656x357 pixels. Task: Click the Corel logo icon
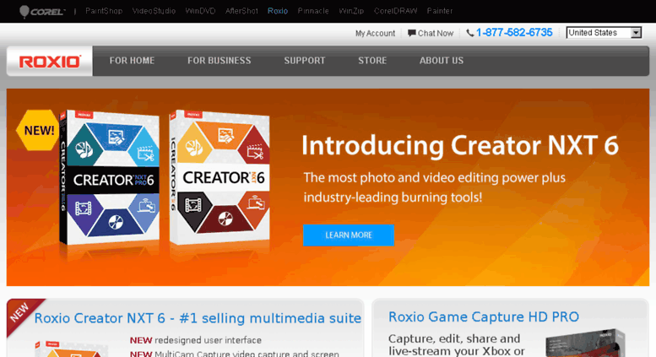[42, 11]
